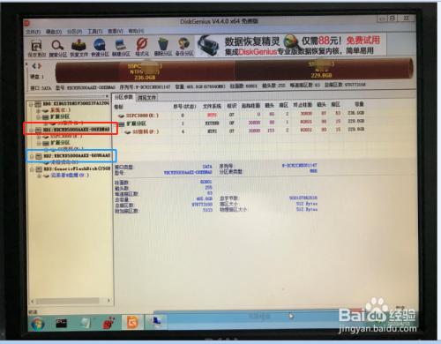Viewport: 441px width, 344px height.
Task: Collapse 扩展分区 node under HD0
Action: [38, 117]
